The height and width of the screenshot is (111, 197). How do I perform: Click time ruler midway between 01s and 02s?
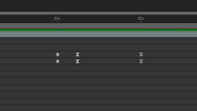[x=99, y=19]
